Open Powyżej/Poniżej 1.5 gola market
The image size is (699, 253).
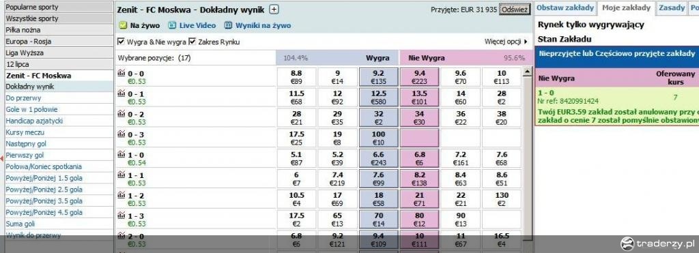click(44, 178)
